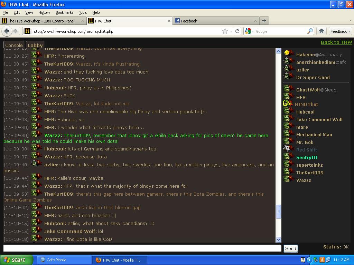Click the chat scroll down arrow

coord(278,240)
